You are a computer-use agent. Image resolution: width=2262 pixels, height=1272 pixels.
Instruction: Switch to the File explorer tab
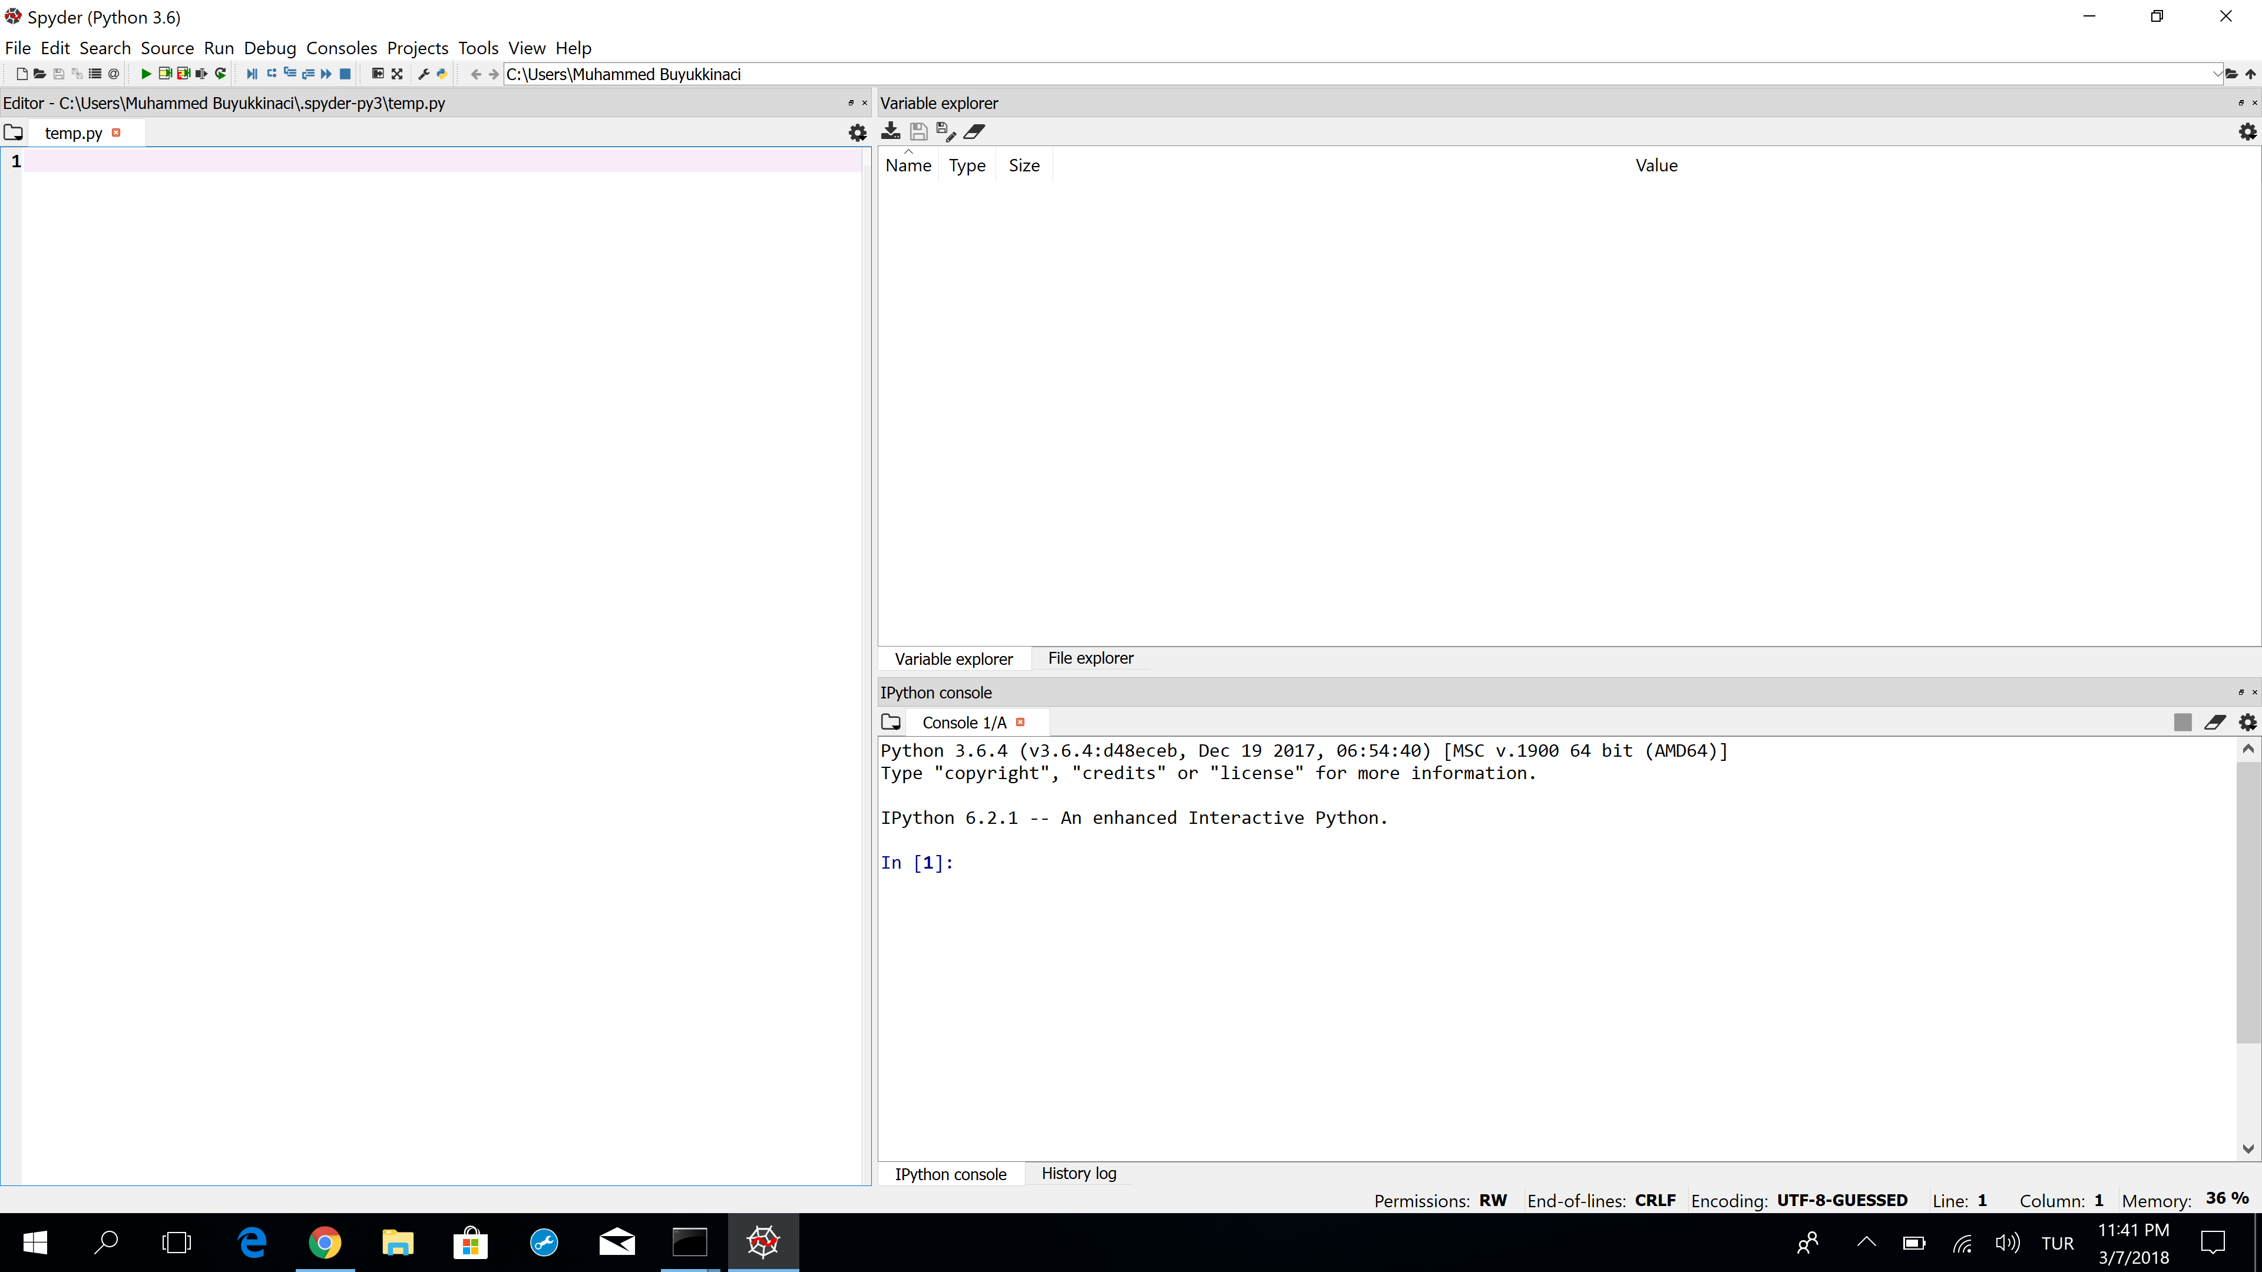(x=1090, y=658)
